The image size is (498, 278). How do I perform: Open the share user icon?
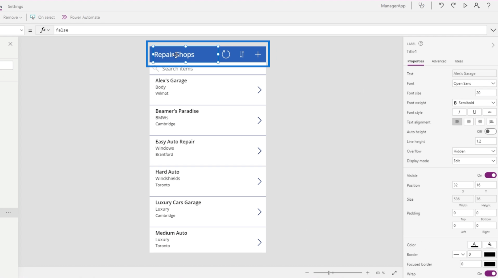[x=477, y=6]
